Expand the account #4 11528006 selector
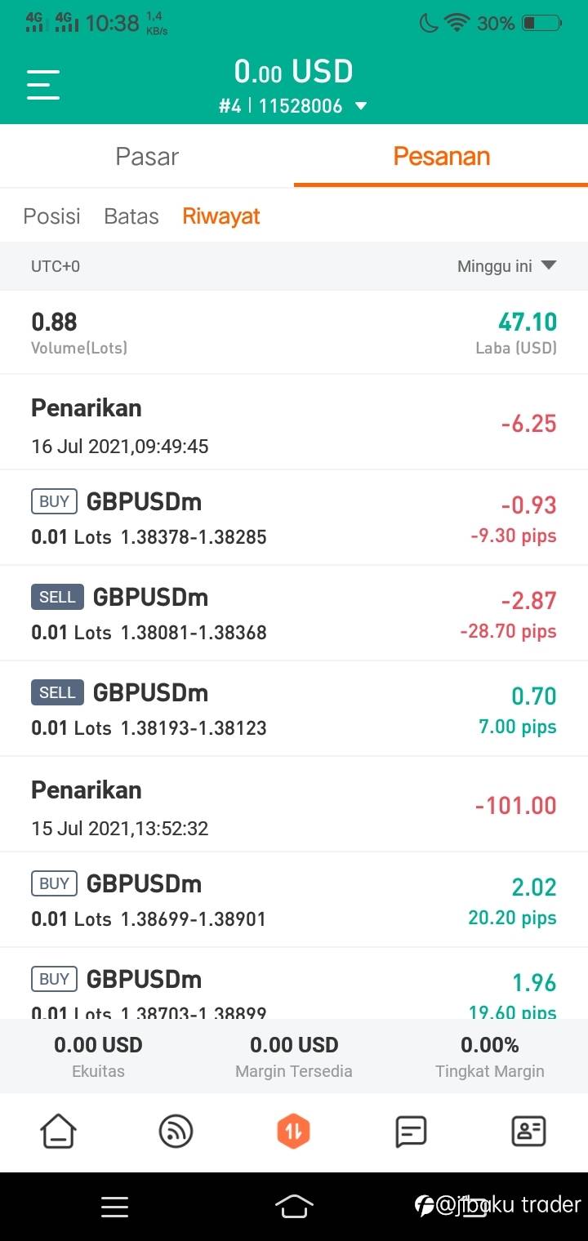The height and width of the screenshot is (1241, 588). [294, 106]
